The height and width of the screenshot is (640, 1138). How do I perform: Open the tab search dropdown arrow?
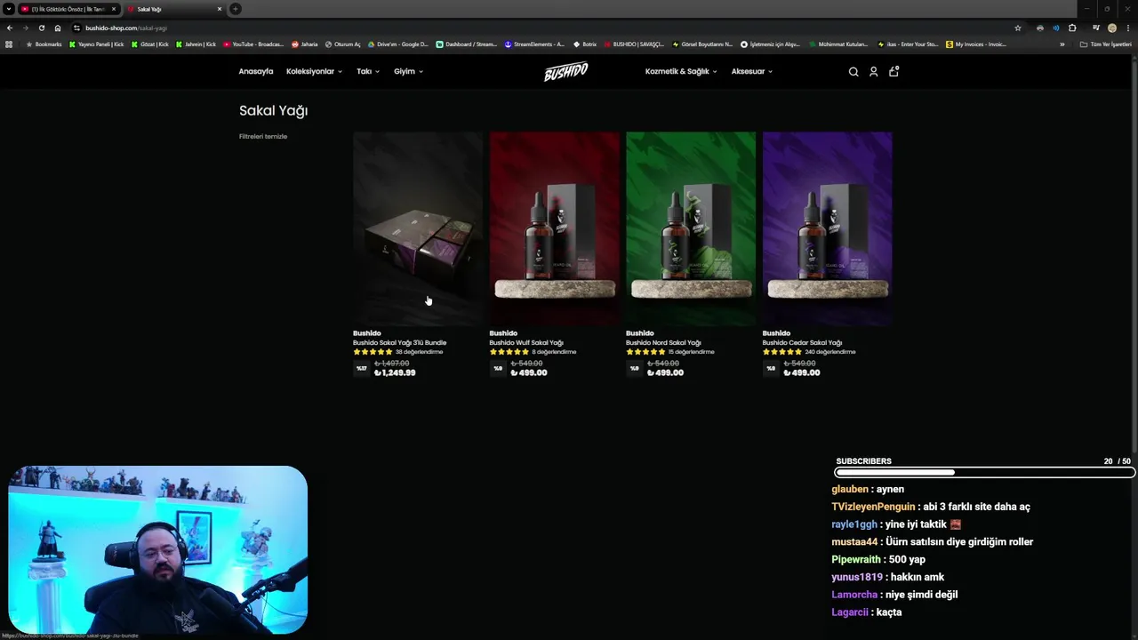tap(9, 9)
